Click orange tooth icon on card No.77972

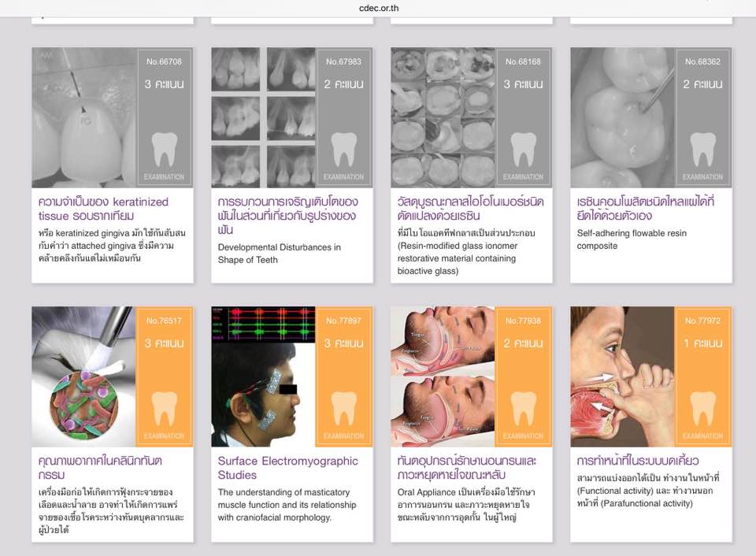(x=703, y=408)
